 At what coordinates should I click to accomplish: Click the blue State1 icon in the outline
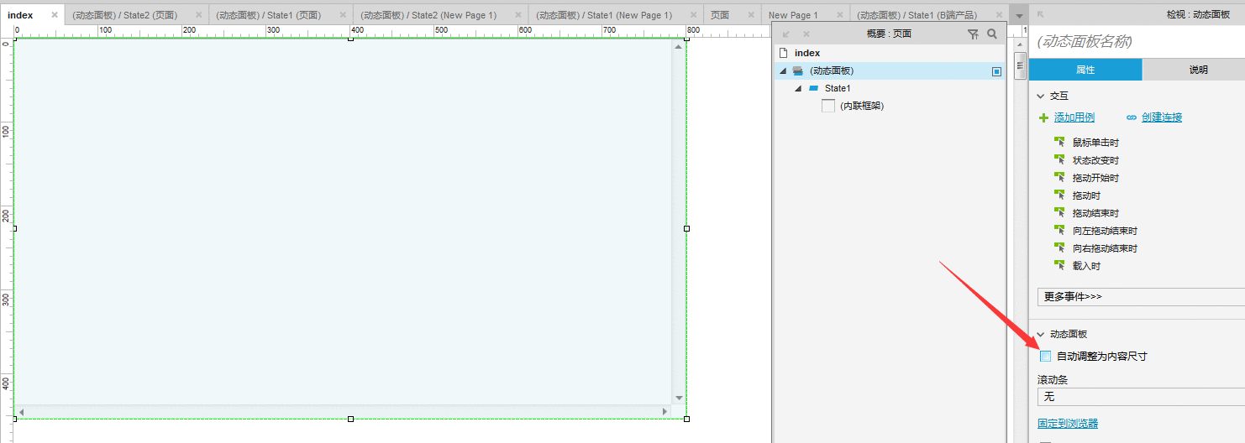[813, 88]
